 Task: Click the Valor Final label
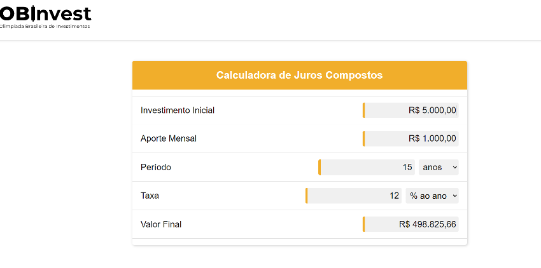(x=161, y=224)
